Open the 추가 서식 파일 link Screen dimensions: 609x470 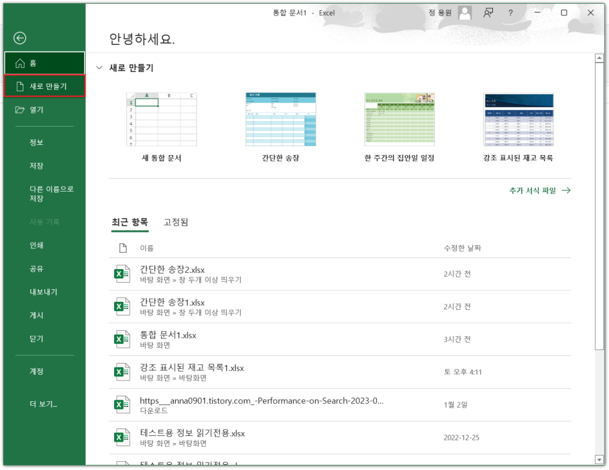tap(540, 190)
